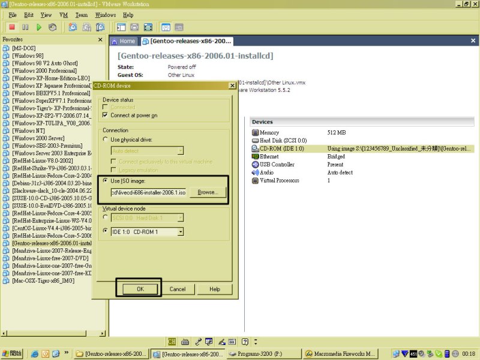Click the Virtual Processors device icon
Screen dimensions: 480x360
click(x=255, y=181)
